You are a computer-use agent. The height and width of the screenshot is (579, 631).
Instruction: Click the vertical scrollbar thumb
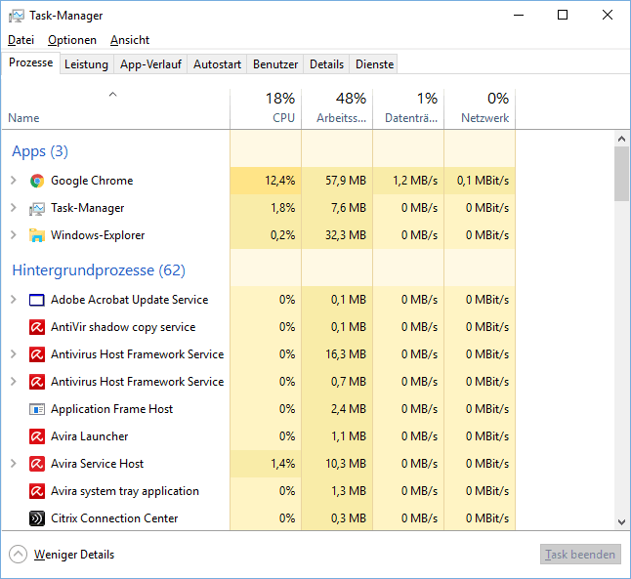(x=622, y=174)
